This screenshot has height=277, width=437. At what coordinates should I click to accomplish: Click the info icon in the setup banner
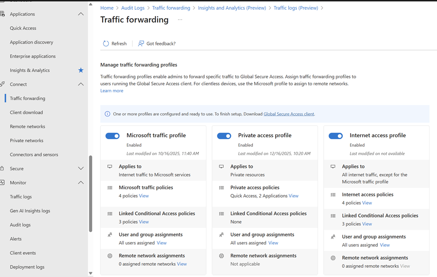click(107, 114)
